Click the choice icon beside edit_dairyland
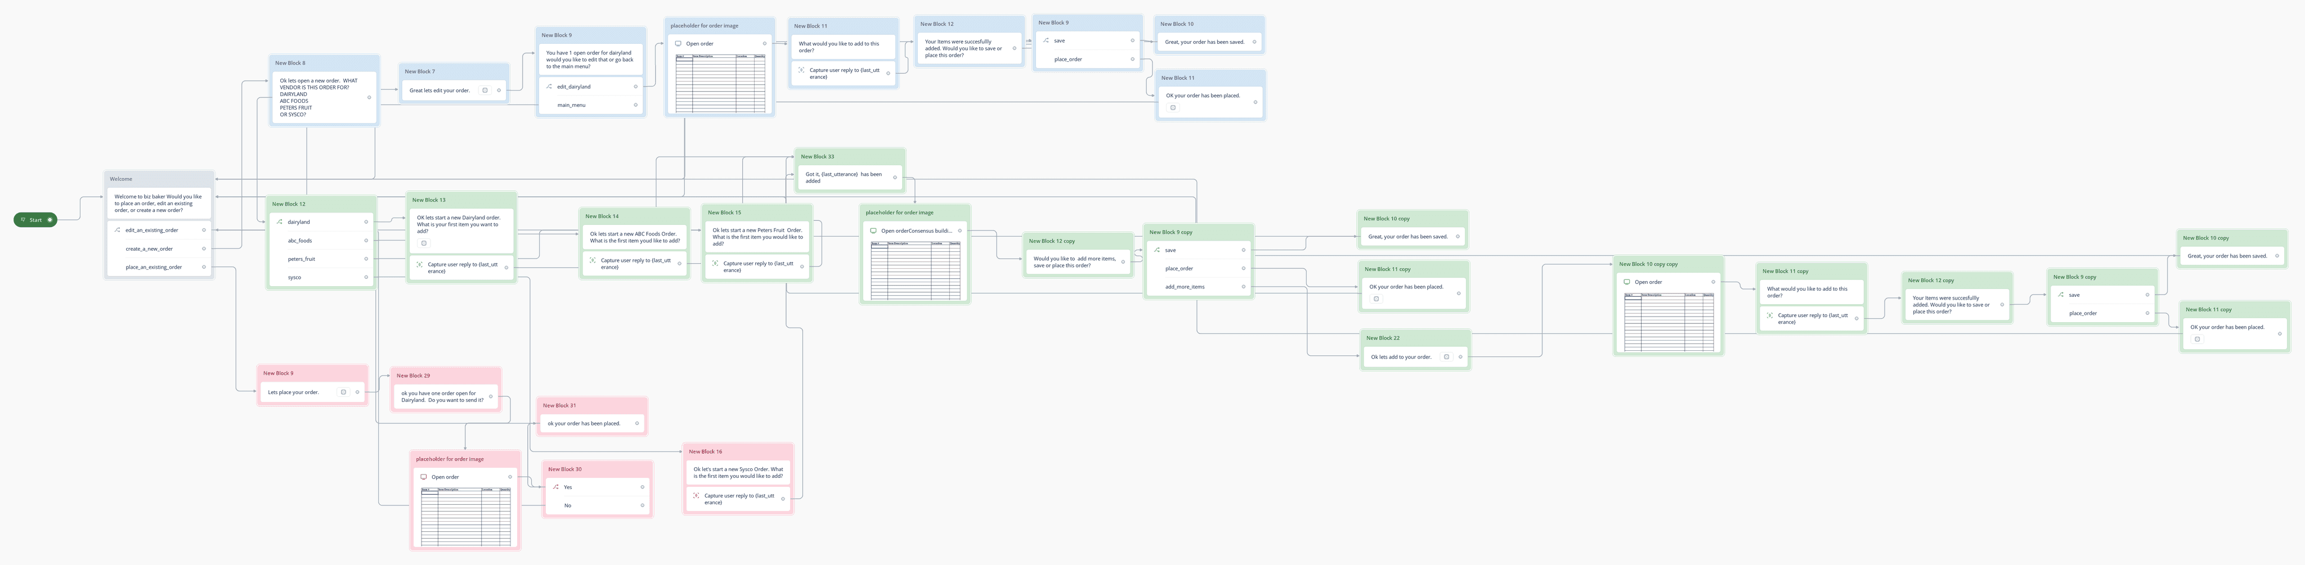 point(549,87)
